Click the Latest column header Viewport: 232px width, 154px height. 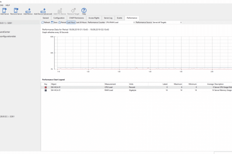coord(158,84)
